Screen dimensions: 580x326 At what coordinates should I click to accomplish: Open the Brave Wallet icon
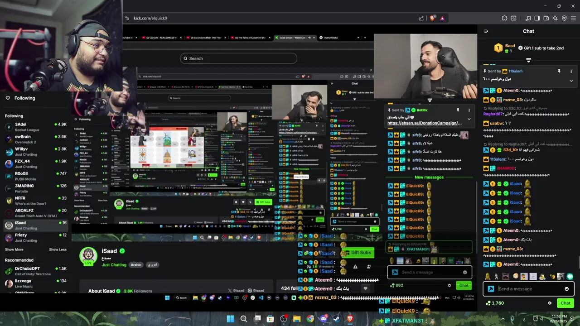point(546,18)
